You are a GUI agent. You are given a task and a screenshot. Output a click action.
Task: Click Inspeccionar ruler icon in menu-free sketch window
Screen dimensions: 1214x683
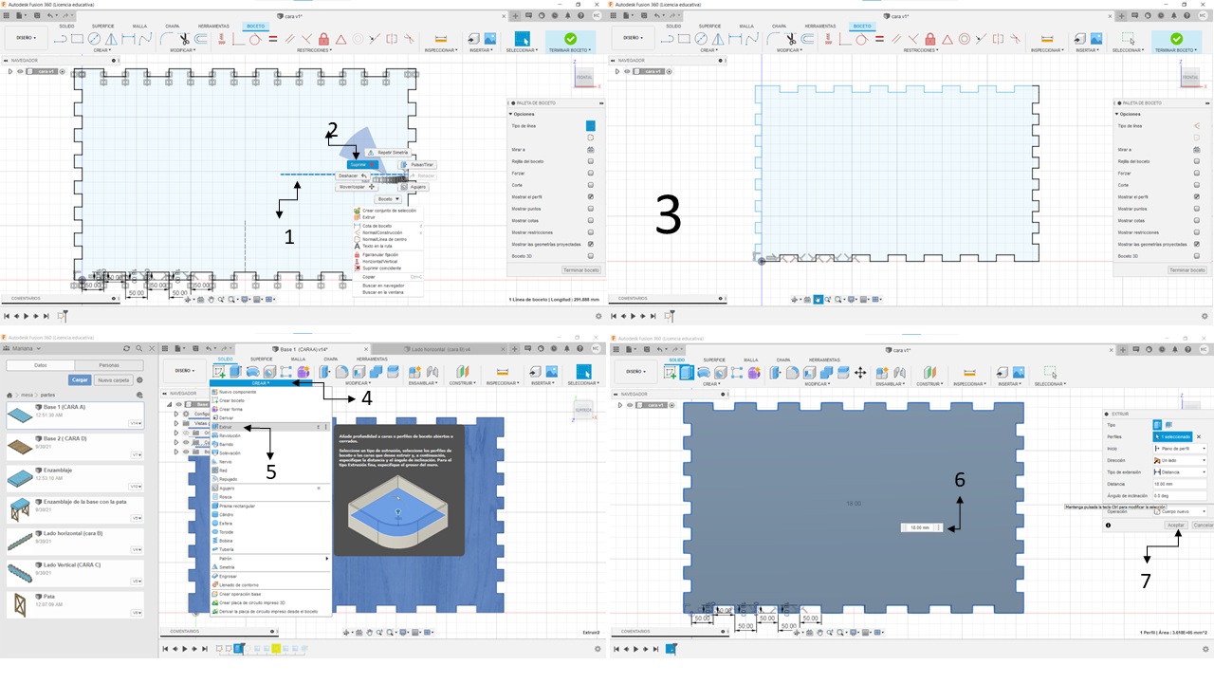coord(1048,39)
